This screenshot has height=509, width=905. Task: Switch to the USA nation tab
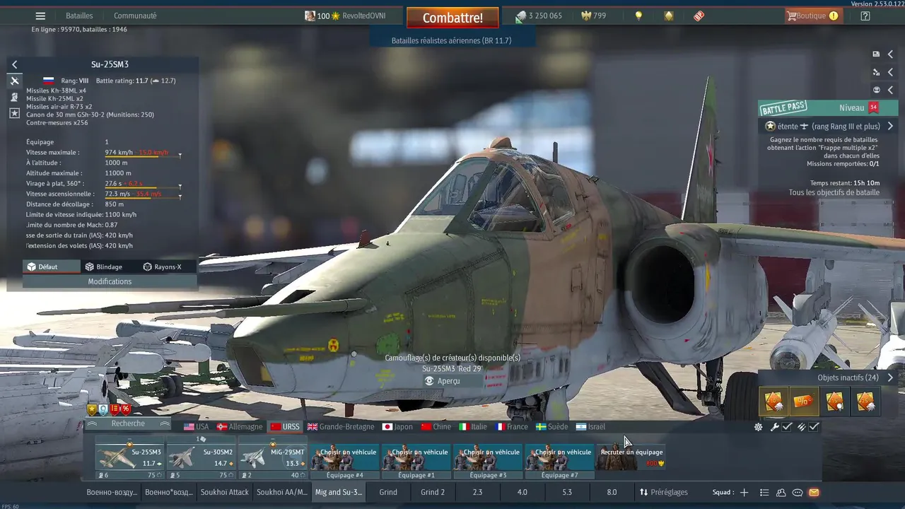(x=196, y=427)
